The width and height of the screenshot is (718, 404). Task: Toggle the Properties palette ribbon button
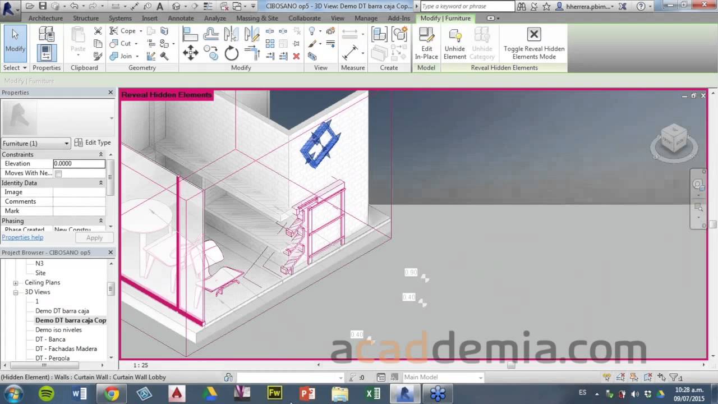tap(47, 53)
